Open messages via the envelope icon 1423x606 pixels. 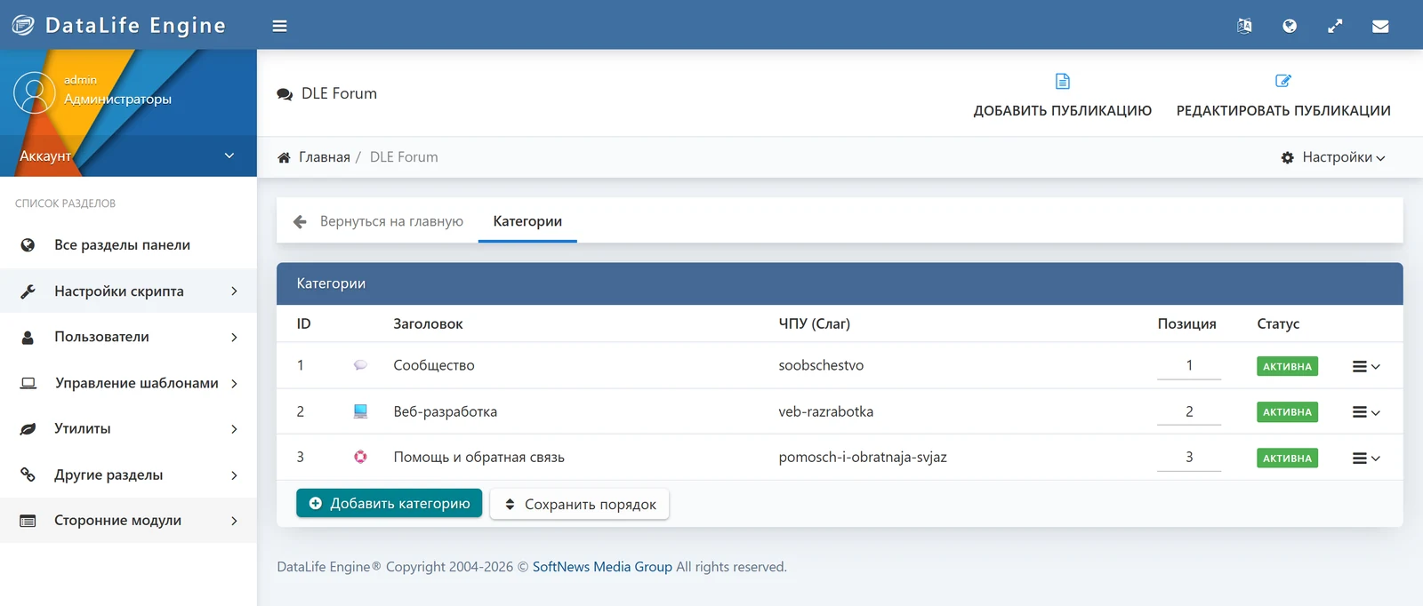(x=1380, y=26)
